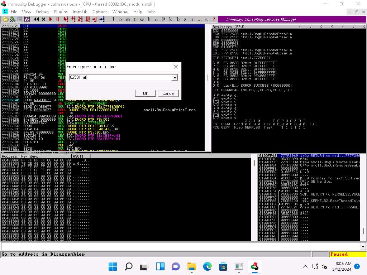Expand the expression history dropdown arrow
Viewport: 367px width, 275px height.
pos(175,78)
